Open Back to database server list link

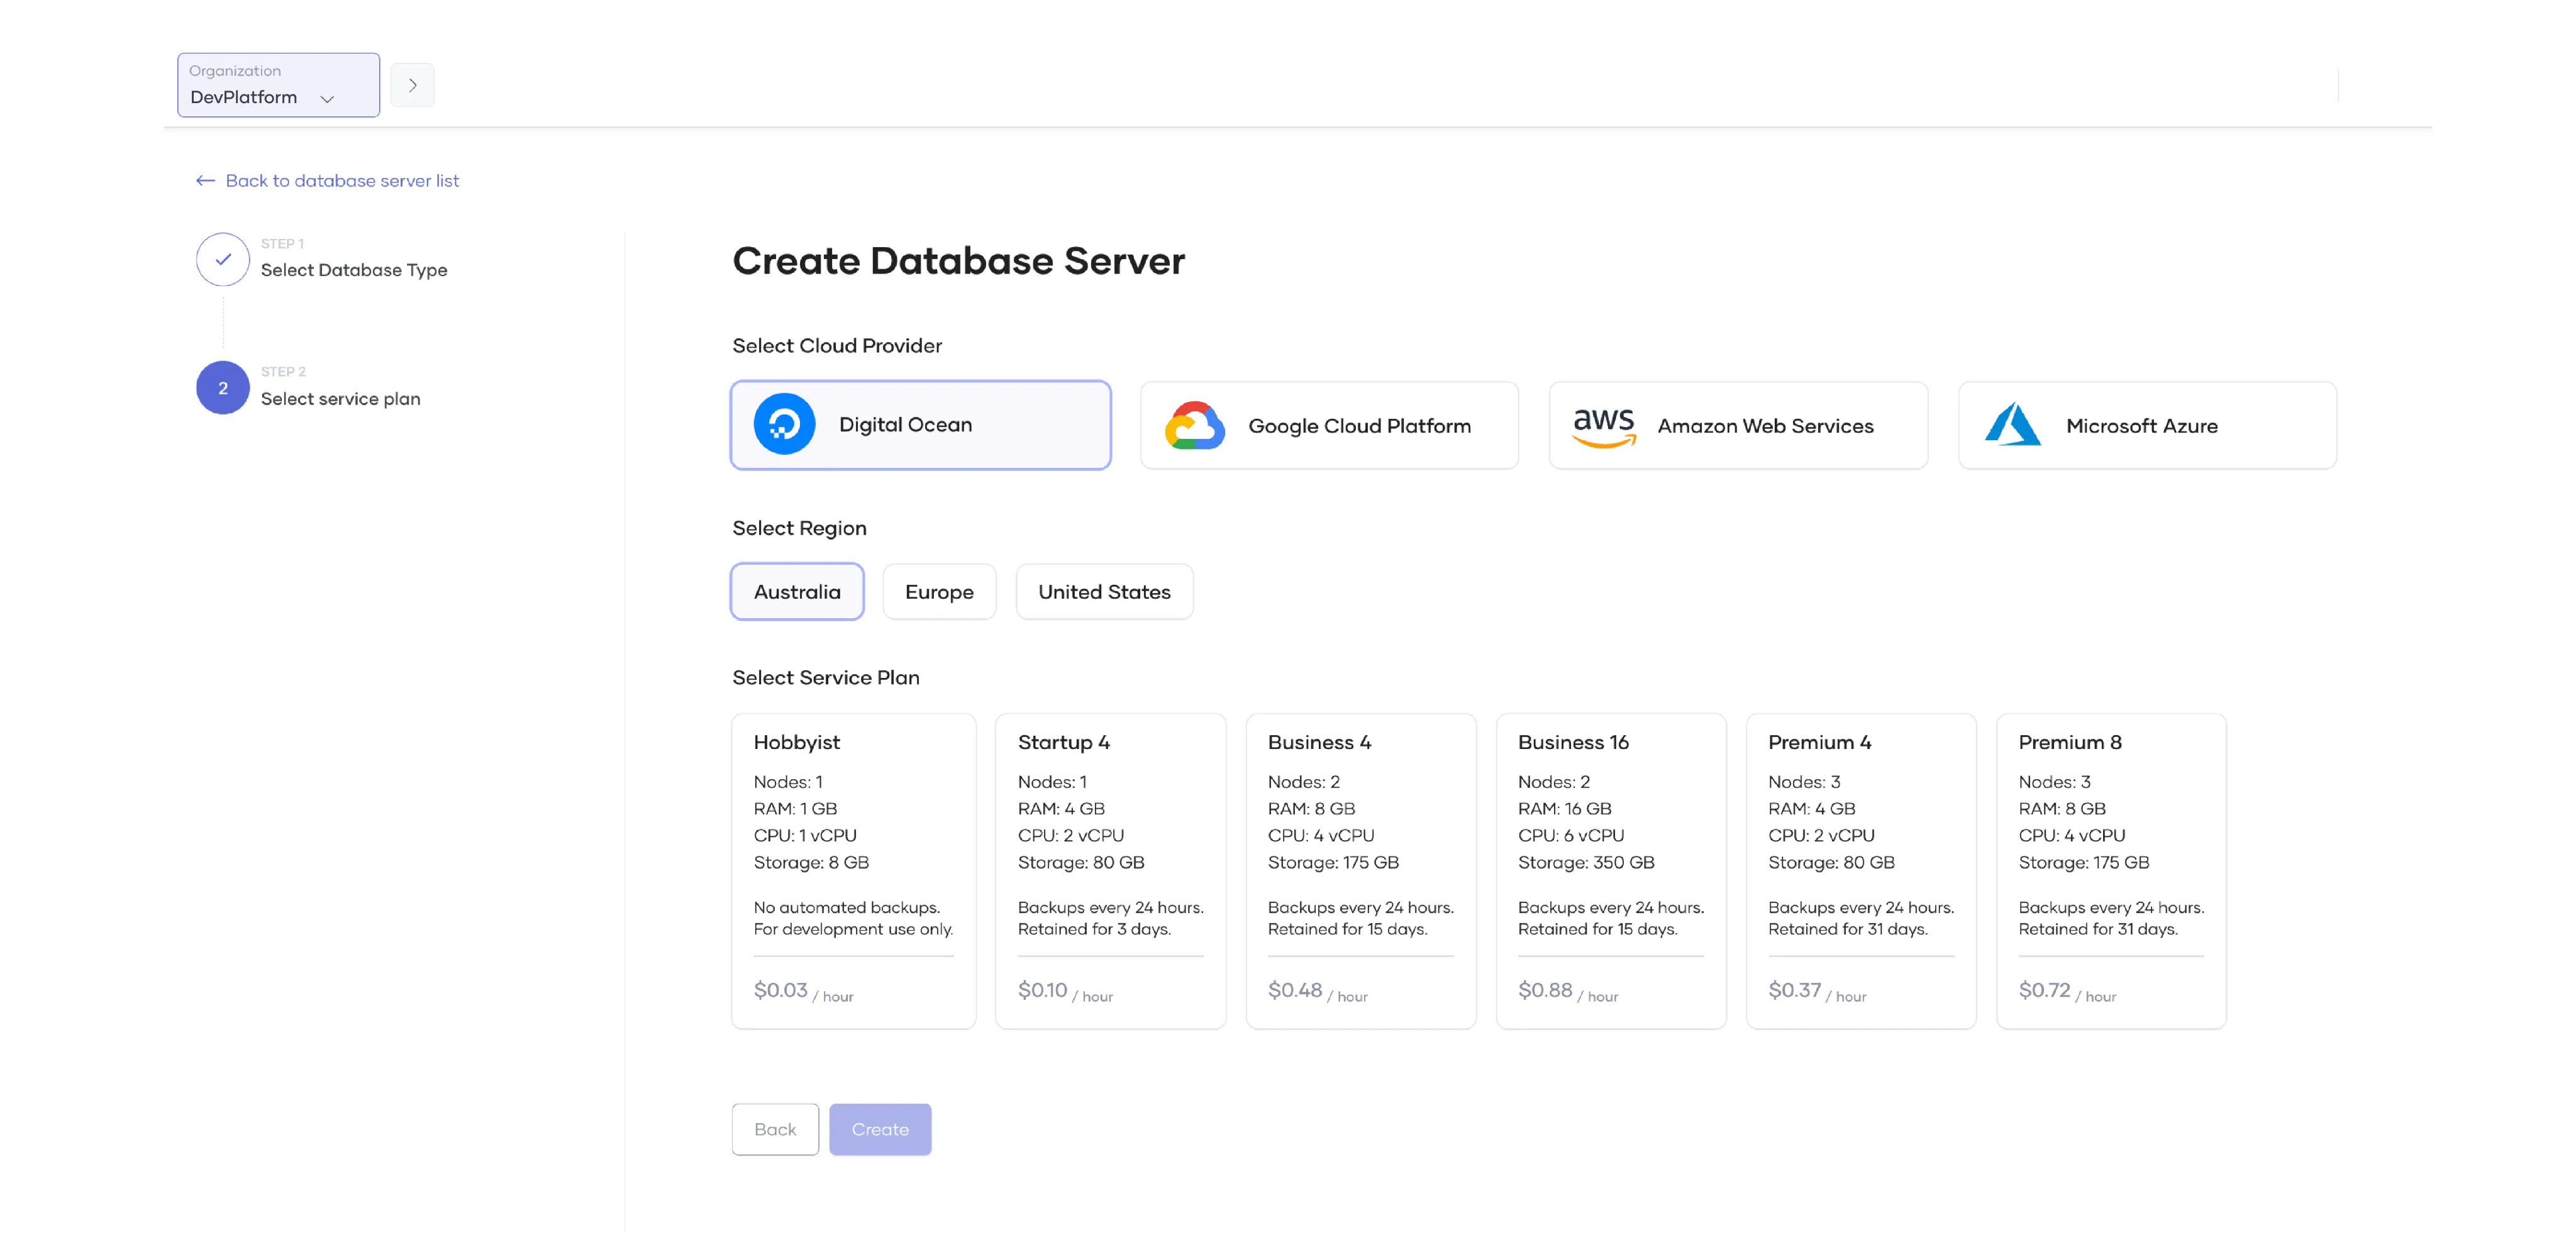(341, 180)
